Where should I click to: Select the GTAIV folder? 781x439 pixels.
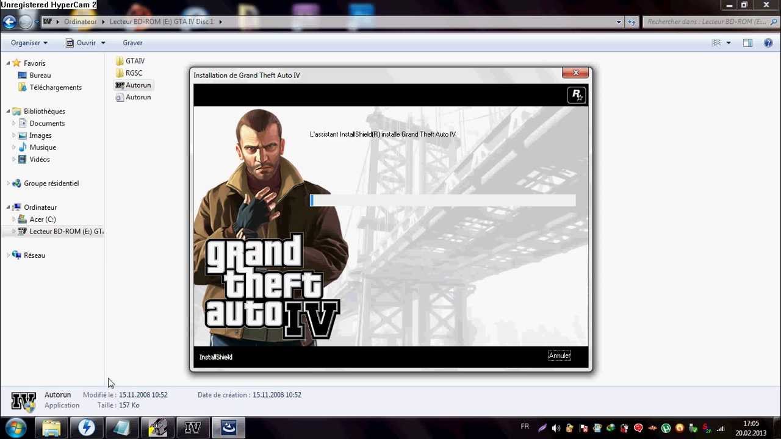tap(135, 61)
